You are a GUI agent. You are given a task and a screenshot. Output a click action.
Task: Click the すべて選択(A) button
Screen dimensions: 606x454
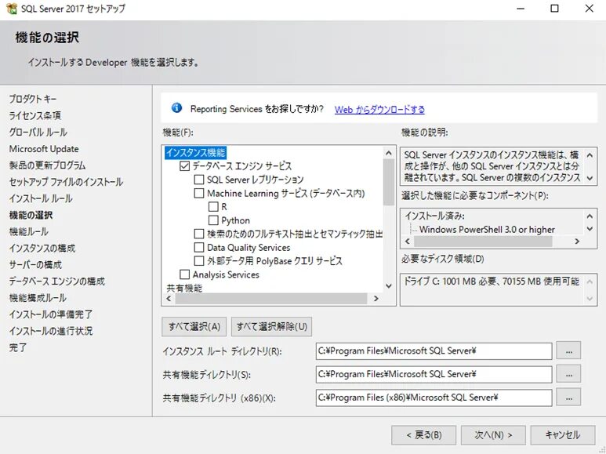[194, 326]
